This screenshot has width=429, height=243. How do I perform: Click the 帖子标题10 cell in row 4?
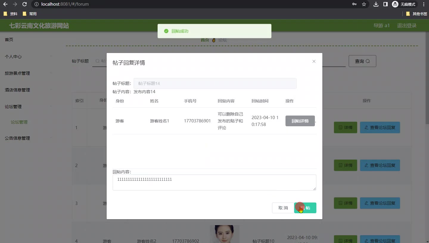(263, 241)
